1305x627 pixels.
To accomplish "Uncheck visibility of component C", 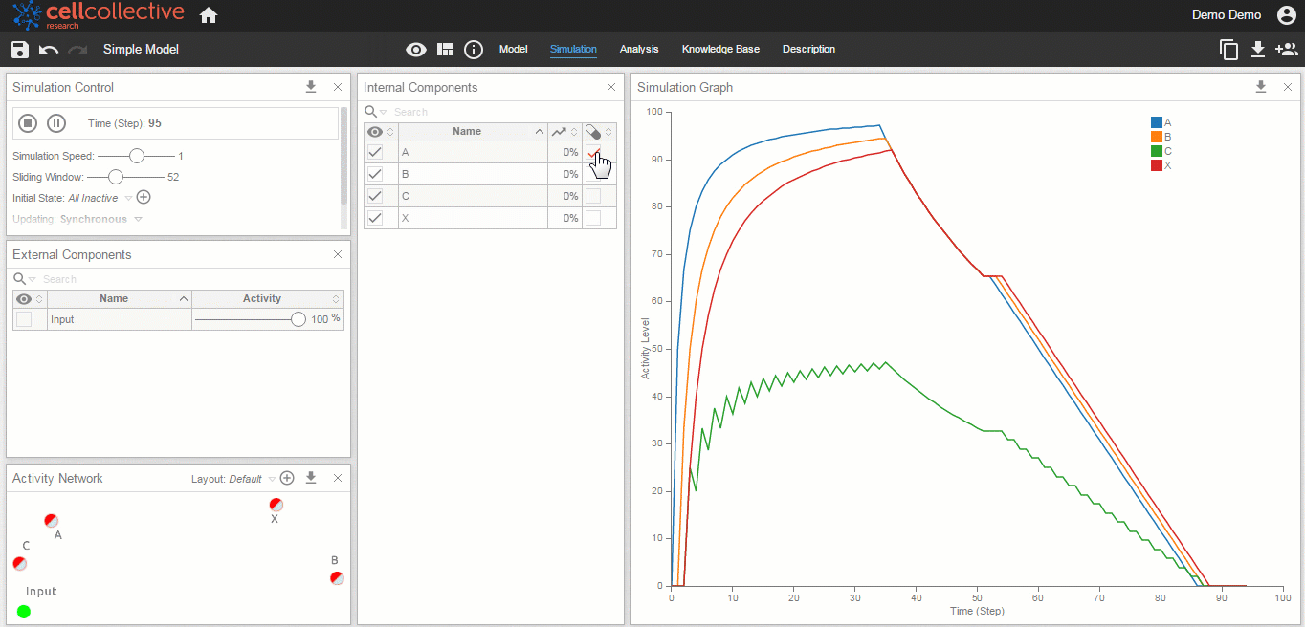I will point(375,196).
